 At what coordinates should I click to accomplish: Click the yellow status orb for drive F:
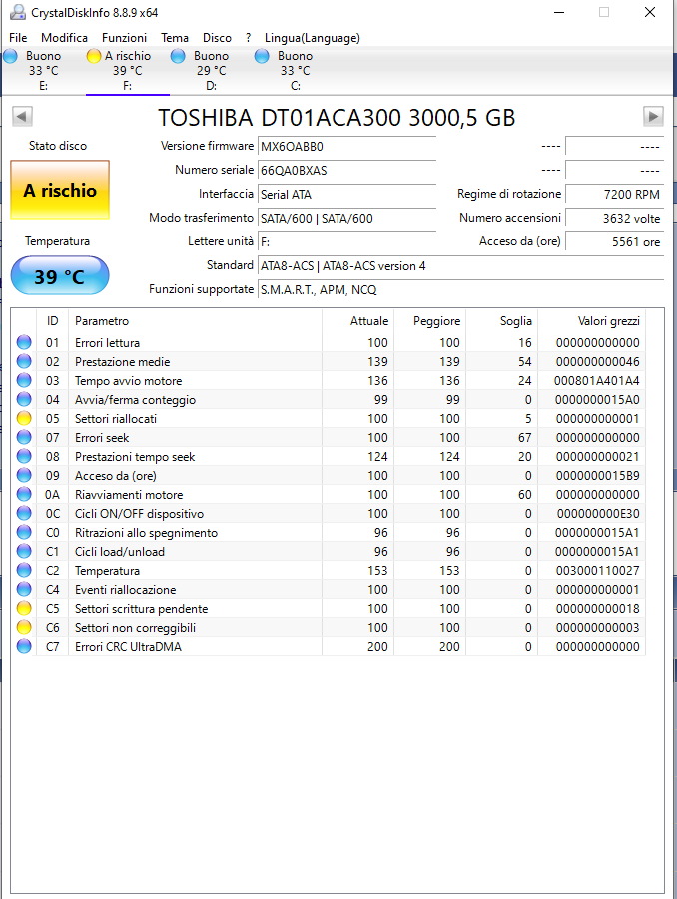[94, 56]
